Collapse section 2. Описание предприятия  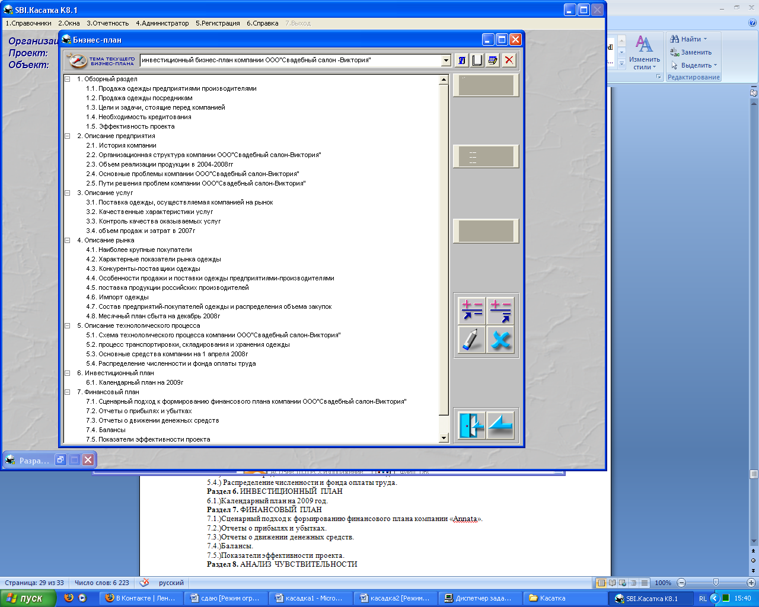click(67, 136)
